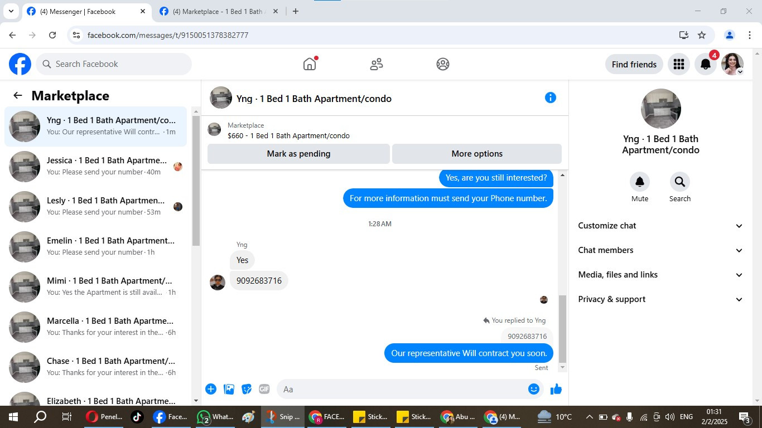Go to Home feed icon
Image resolution: width=762 pixels, height=428 pixels.
(310, 64)
